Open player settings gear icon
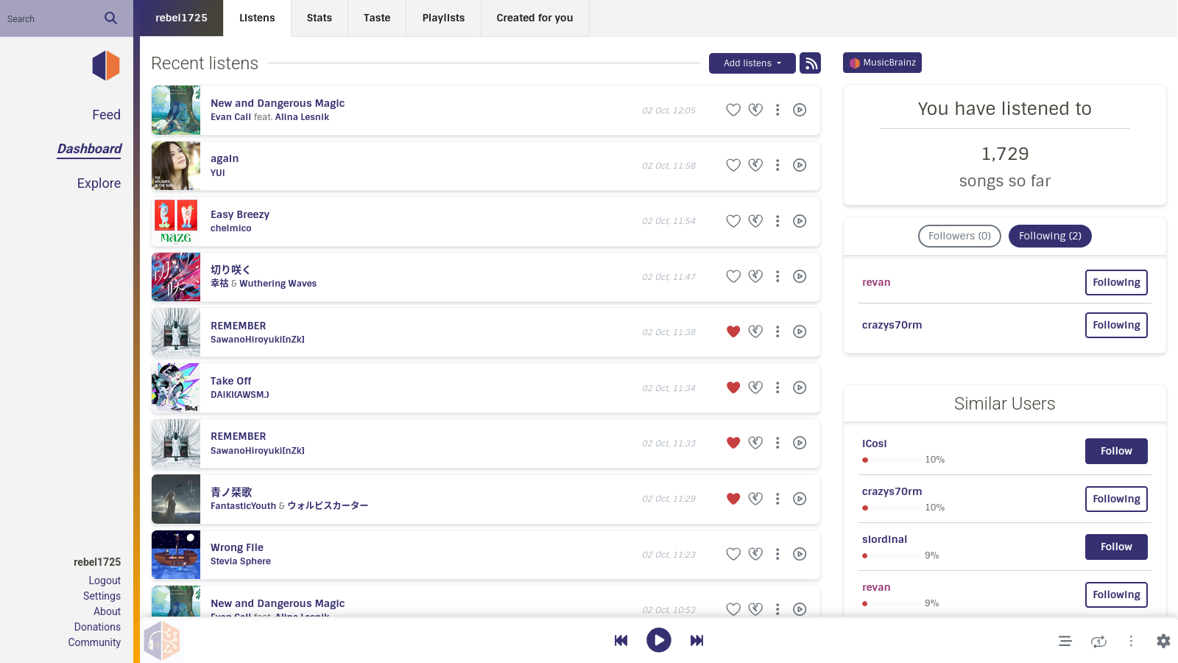1178x663 pixels. click(1163, 641)
